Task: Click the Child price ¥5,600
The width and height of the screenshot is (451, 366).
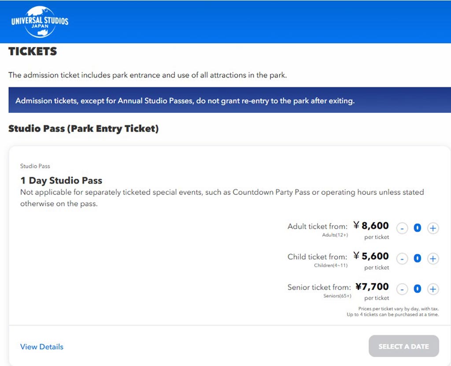Action: (x=371, y=256)
